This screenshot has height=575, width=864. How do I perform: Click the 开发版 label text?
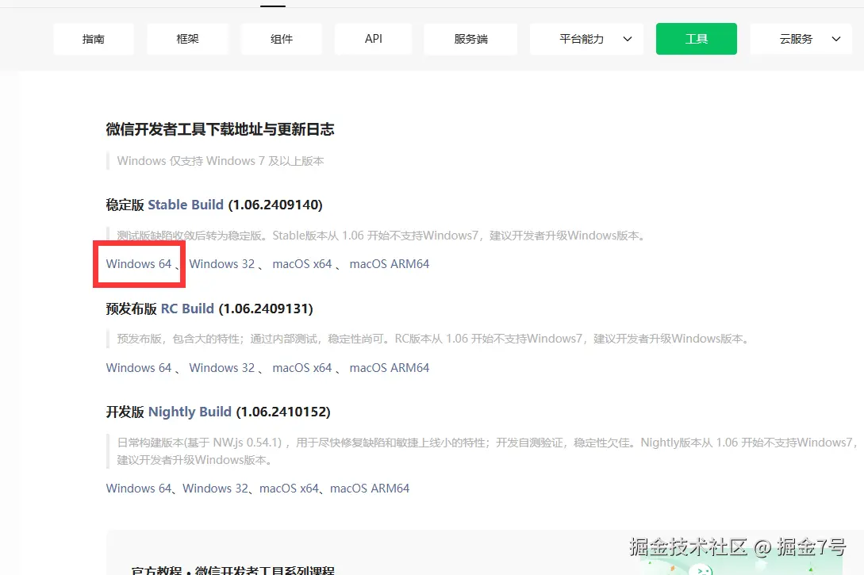point(125,412)
